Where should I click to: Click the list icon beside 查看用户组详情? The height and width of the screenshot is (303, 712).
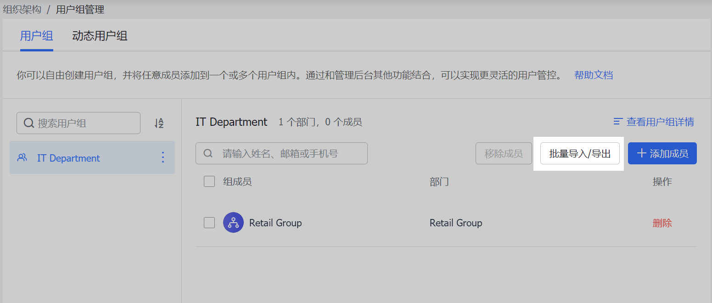[x=618, y=122]
